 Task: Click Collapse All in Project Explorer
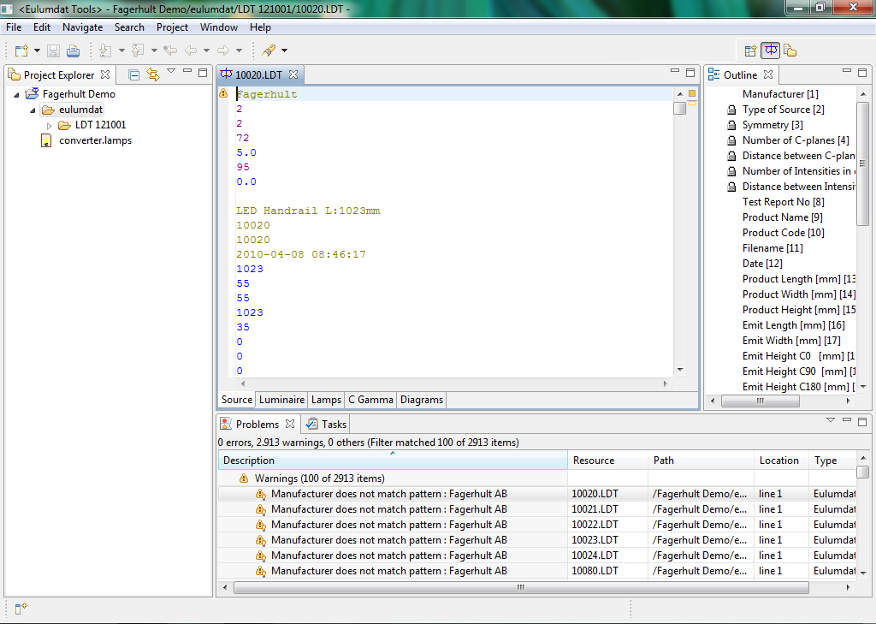134,74
